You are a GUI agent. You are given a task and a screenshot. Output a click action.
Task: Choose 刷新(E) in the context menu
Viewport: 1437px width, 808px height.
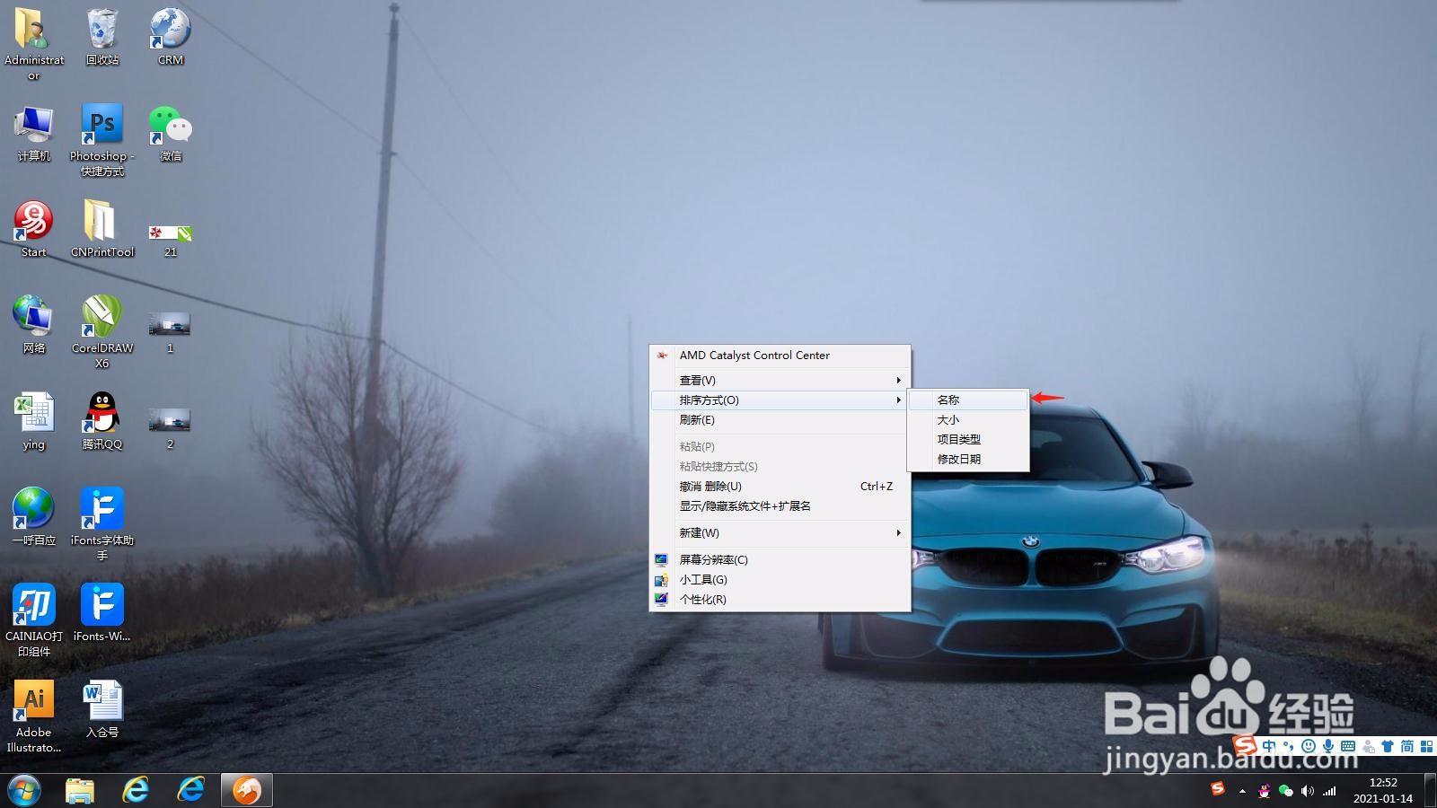tap(780, 420)
